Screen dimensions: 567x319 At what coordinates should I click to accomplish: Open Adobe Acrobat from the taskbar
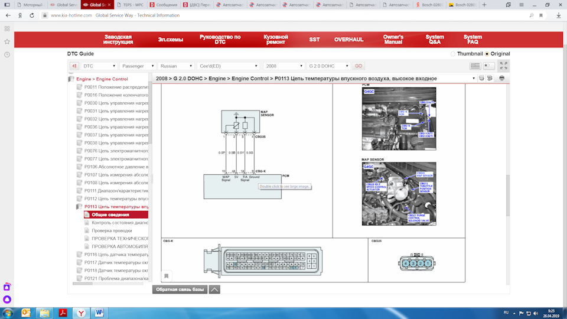click(62, 313)
